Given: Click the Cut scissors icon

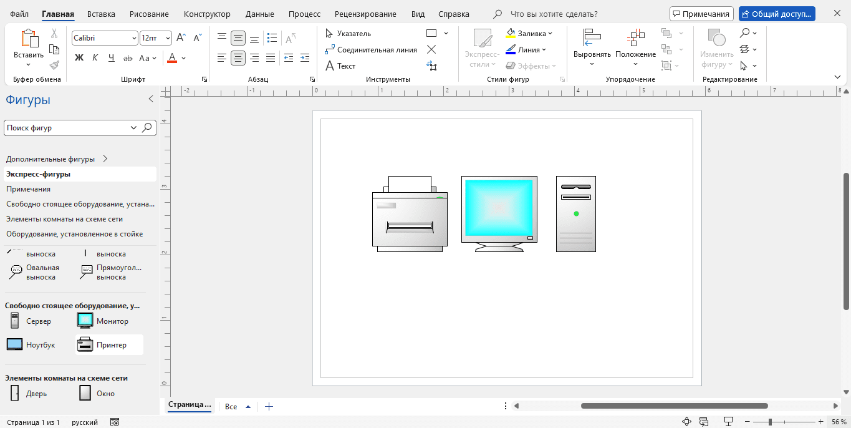Looking at the screenshot, I should (x=54, y=34).
